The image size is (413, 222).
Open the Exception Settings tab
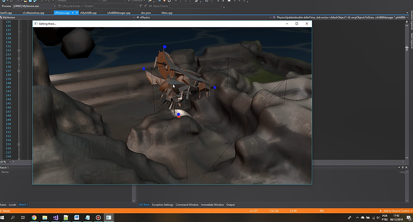pos(163,205)
